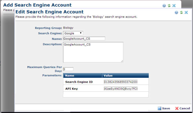Grab the Description text area resize handle
This screenshot has height=113, width=193.
pyautogui.click(x=122, y=61)
